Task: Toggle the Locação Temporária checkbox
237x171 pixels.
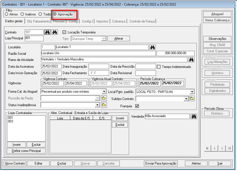Action: tap(64, 32)
